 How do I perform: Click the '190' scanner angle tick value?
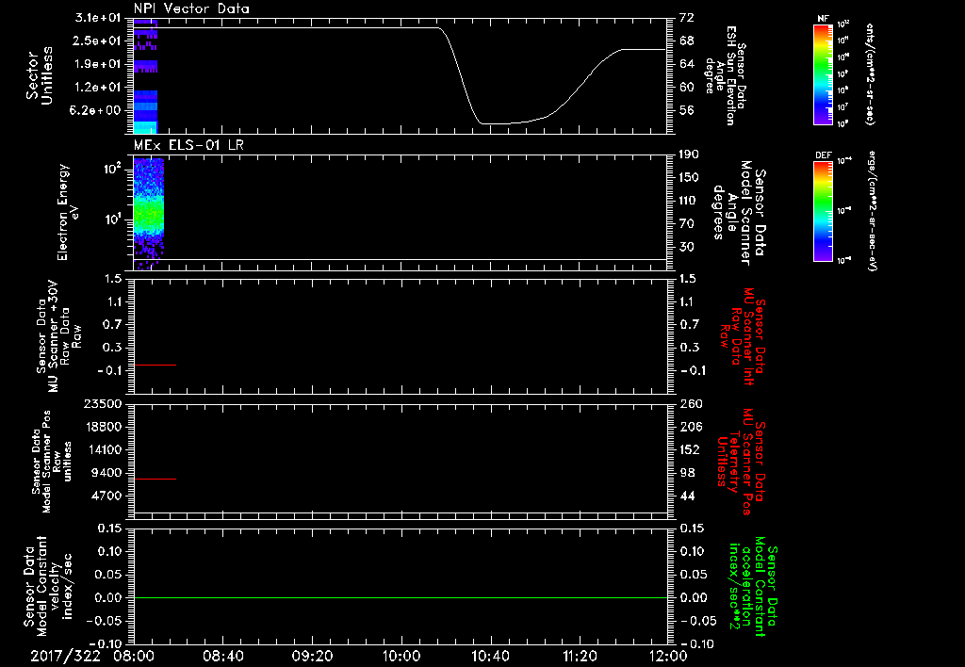point(690,155)
